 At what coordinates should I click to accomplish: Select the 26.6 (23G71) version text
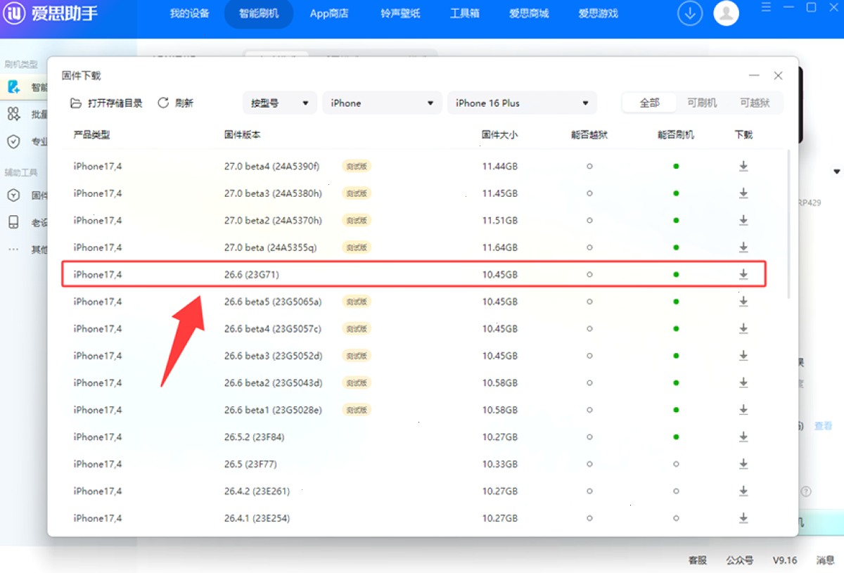252,275
